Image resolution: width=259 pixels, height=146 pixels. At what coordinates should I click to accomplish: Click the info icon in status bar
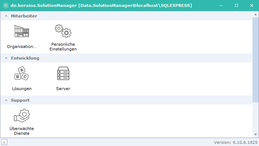pos(4,142)
